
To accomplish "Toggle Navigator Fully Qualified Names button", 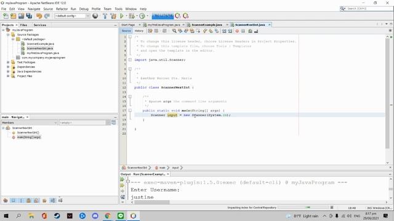I will click(44, 201).
